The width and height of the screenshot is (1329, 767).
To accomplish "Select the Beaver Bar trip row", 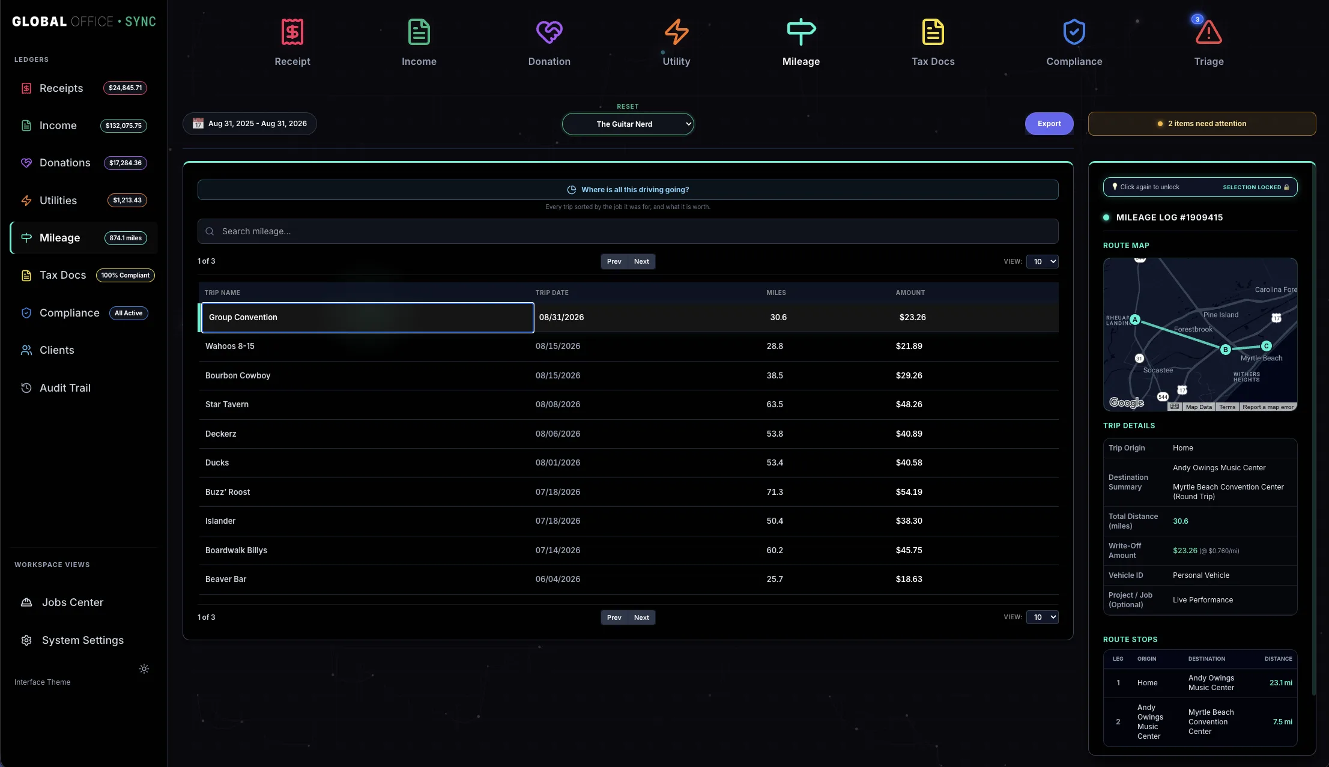I will coord(628,580).
